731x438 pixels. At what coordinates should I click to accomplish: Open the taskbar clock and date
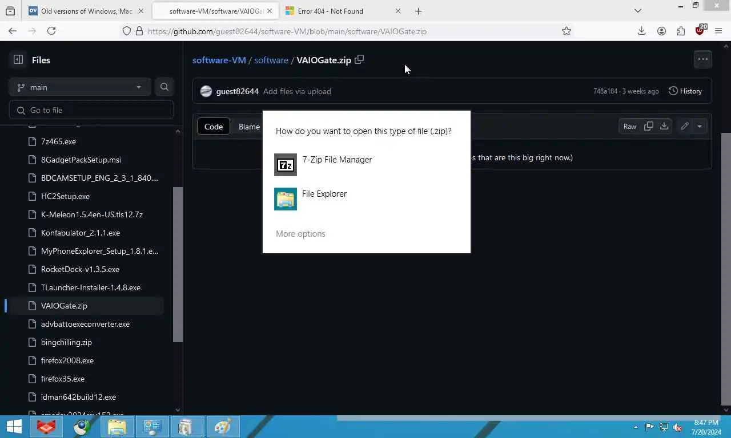[x=706, y=427]
